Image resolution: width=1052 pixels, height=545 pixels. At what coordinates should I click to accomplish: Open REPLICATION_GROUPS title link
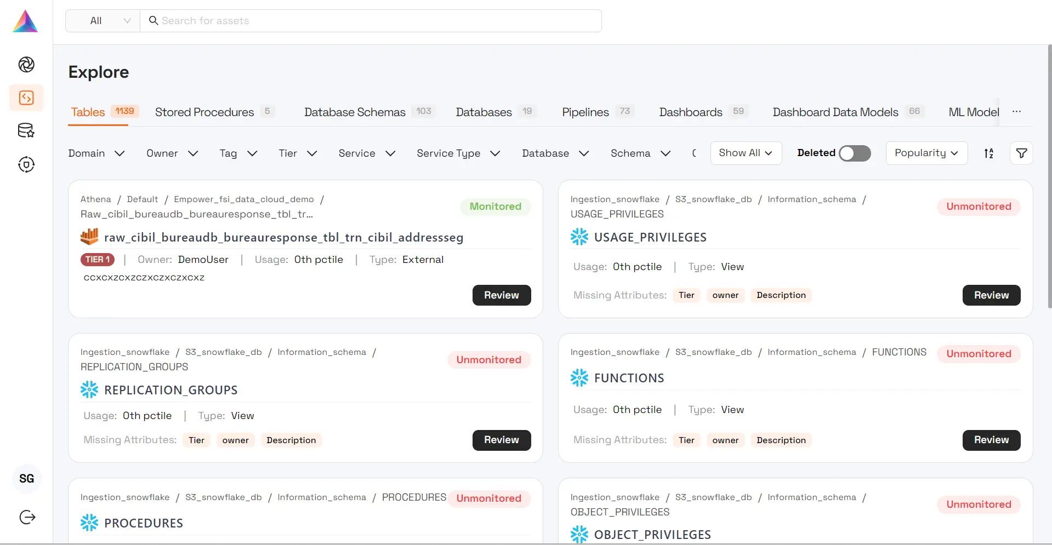[x=170, y=390]
